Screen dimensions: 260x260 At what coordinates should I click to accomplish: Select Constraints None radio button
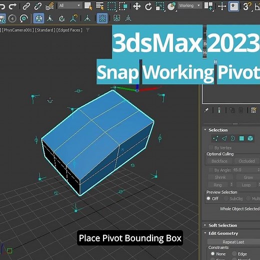tap(212, 253)
